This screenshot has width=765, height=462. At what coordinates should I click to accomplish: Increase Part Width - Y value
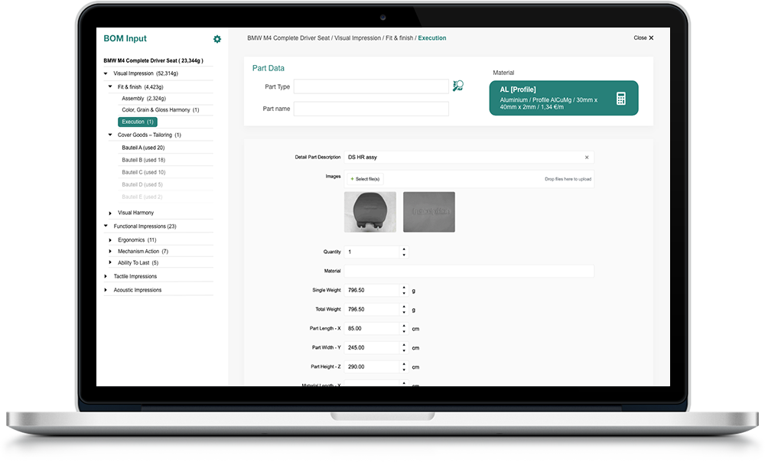[x=404, y=345]
